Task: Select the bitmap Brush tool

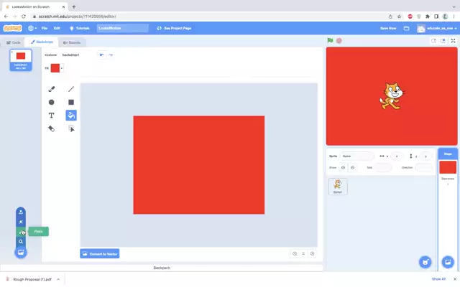Action: pyautogui.click(x=51, y=89)
